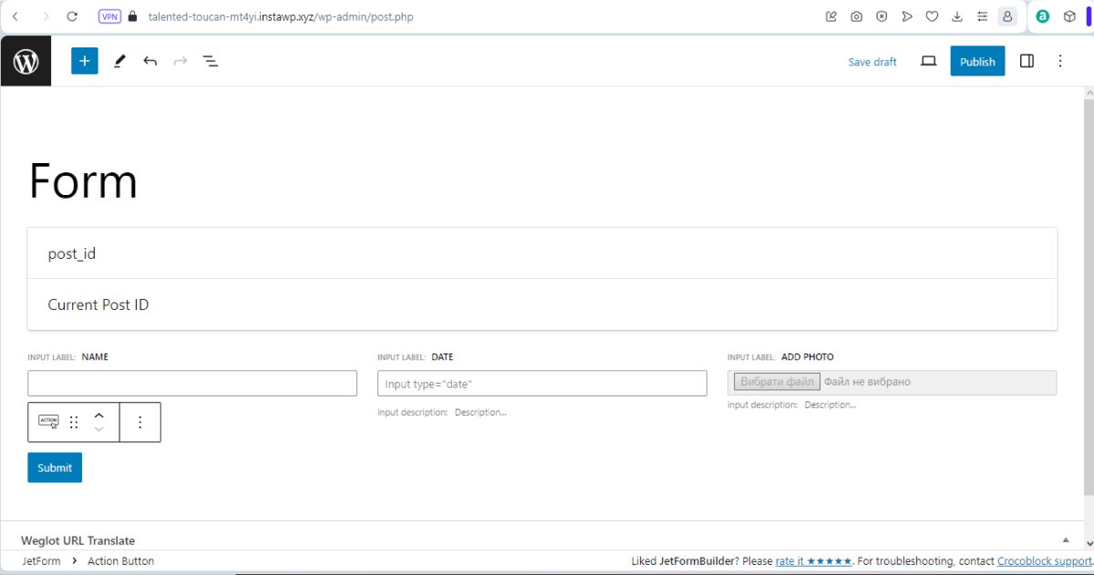
Task: Click the NAME input field
Action: (191, 383)
